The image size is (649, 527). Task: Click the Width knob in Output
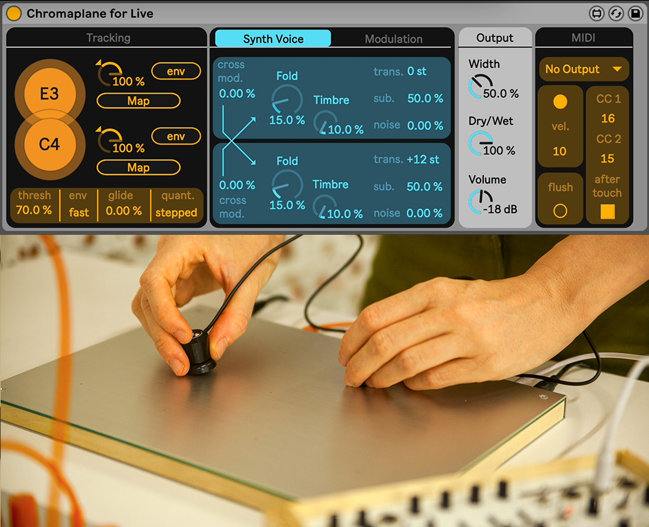(480, 85)
